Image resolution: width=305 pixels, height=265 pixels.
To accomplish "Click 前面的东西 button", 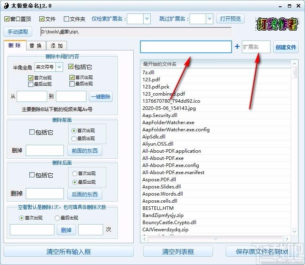I will tap(85, 151).
